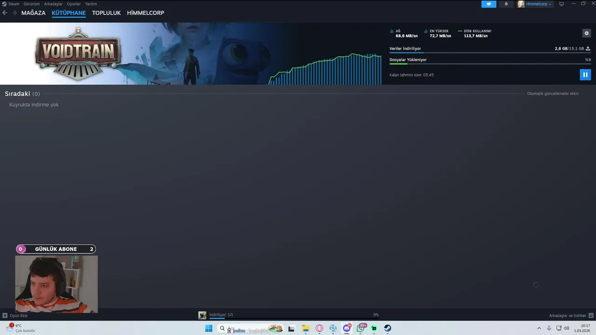Click the Voidtrain thumbnail in the footer
Image resolution: width=596 pixels, height=335 pixels.
202,315
